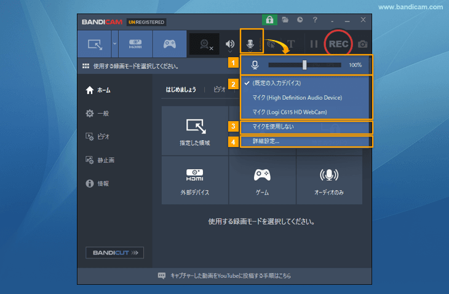
Task: Click the UNREGISTERED badge
Action: coord(146,22)
